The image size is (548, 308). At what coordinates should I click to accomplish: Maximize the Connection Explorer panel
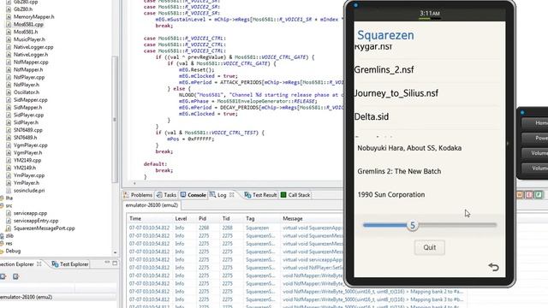[115, 263]
